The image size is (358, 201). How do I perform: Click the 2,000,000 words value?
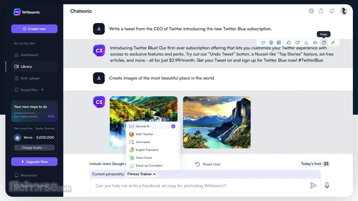pos(45,138)
